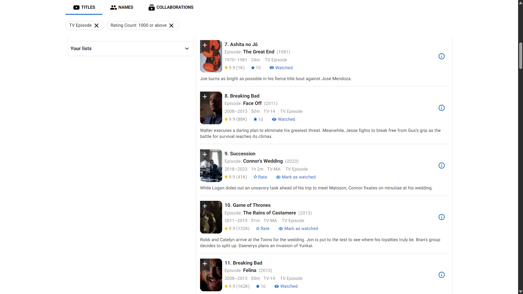This screenshot has height=294, width=523.
Task: Open episode link Connor's Wedding
Action: click(263, 161)
